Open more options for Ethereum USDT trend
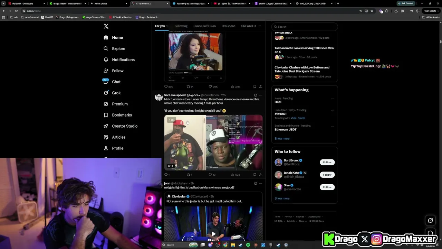Screen dimensions: 442x249 (333, 126)
